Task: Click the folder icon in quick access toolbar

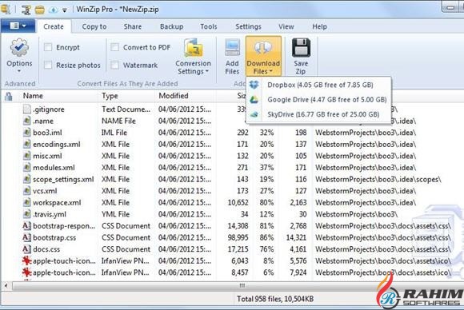Action: [x=40, y=10]
